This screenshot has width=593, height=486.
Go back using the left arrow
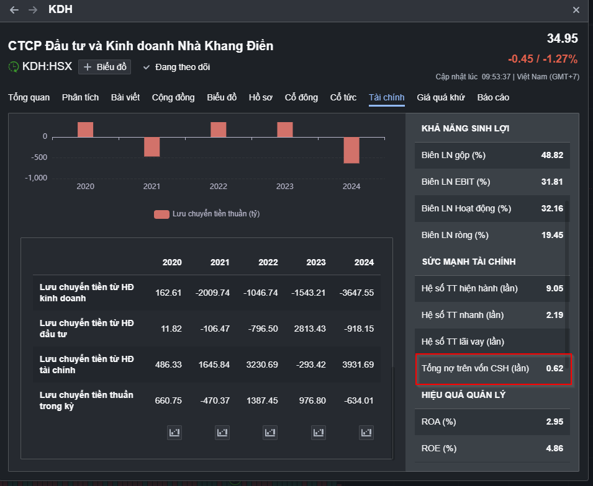tap(14, 10)
